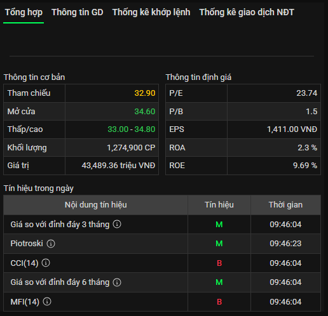328x316 pixels.
Task: Switch to the Tổng hợp tab
Action: pyautogui.click(x=24, y=12)
